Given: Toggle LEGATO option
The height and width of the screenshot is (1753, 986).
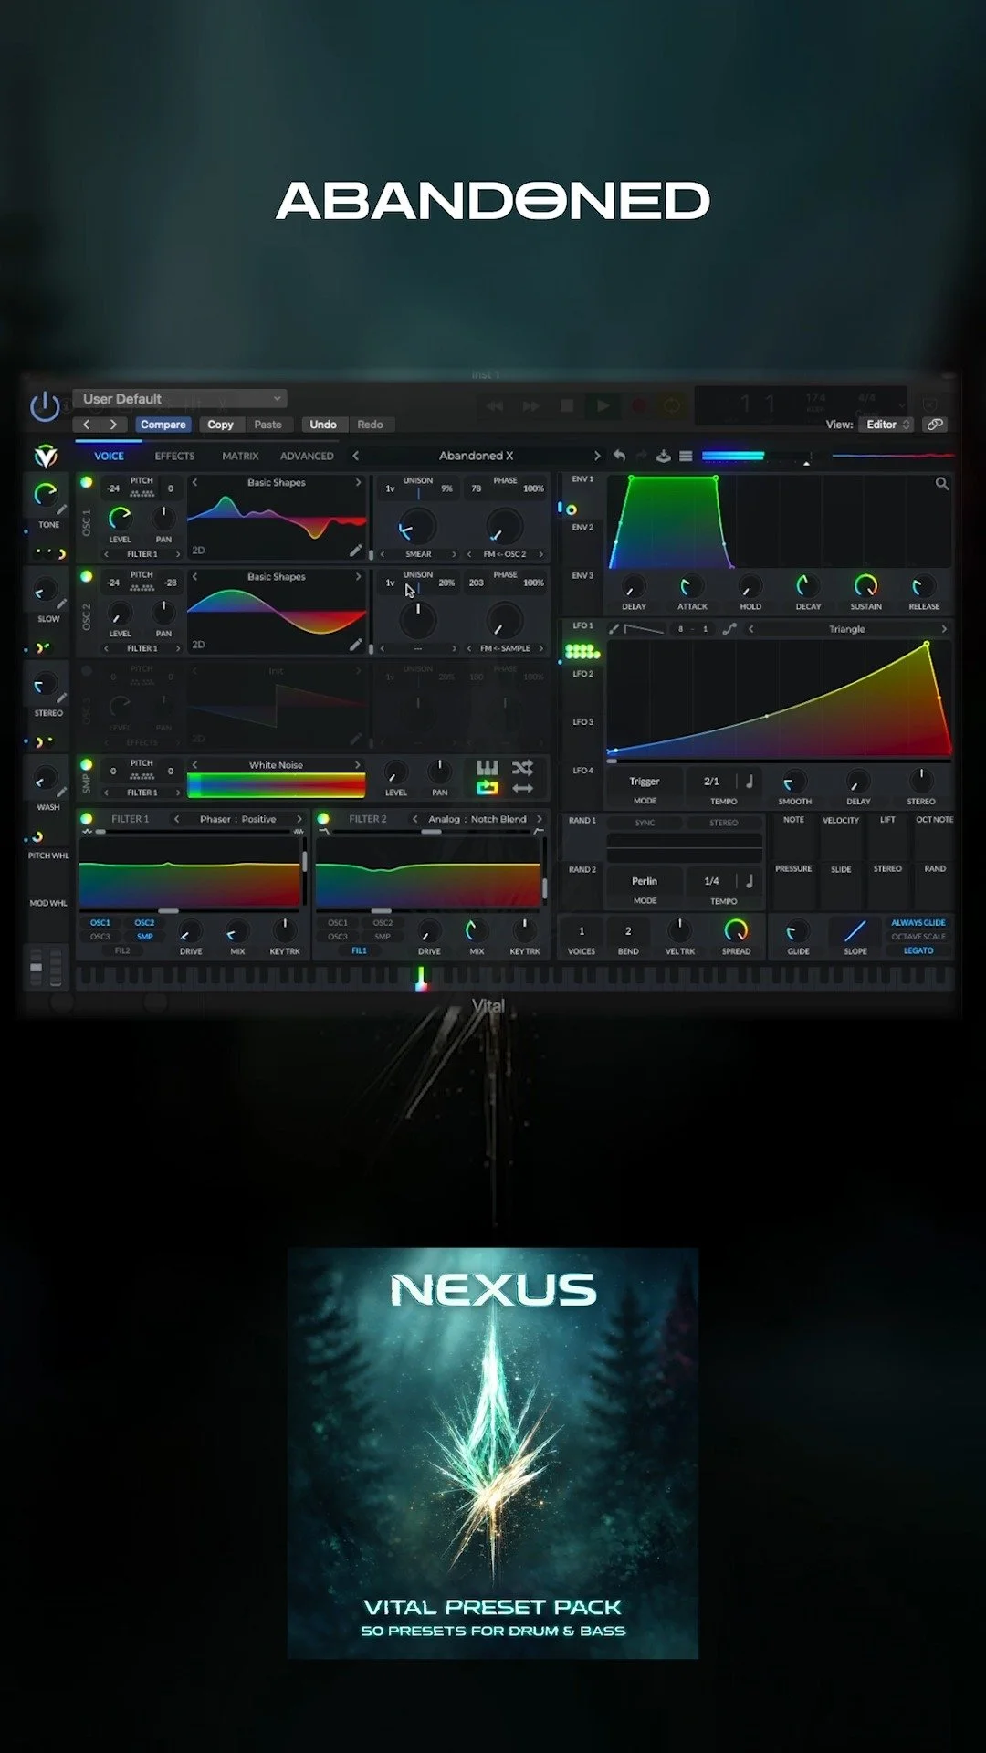Looking at the screenshot, I should click(x=918, y=950).
